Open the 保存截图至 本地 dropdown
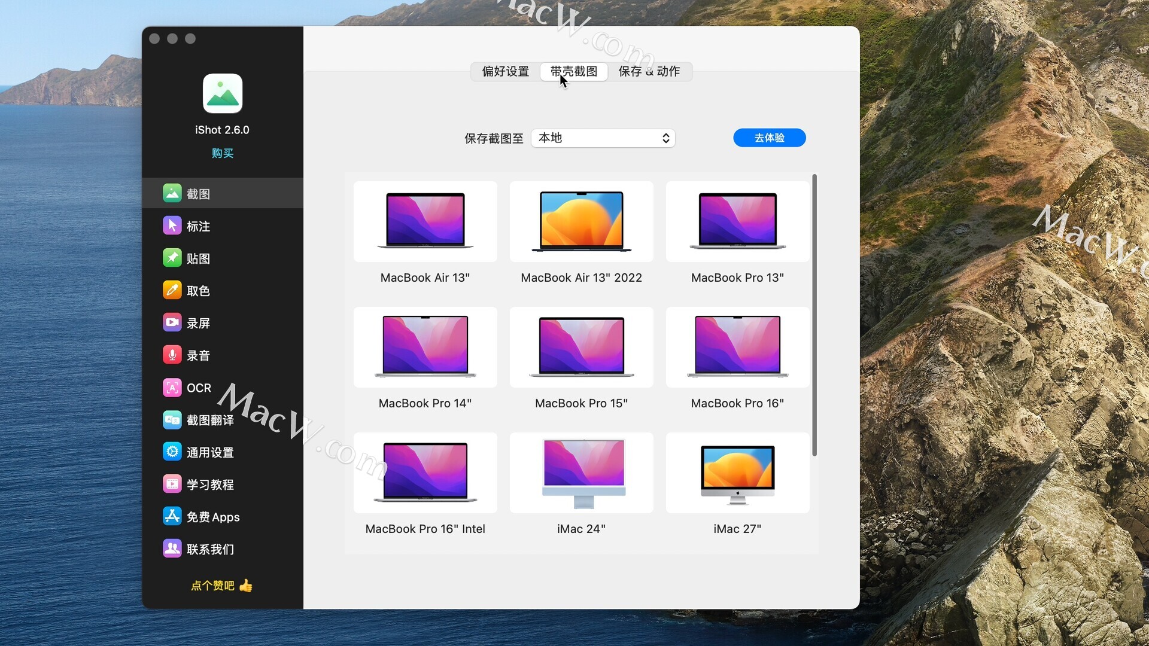The height and width of the screenshot is (646, 1149). click(603, 138)
